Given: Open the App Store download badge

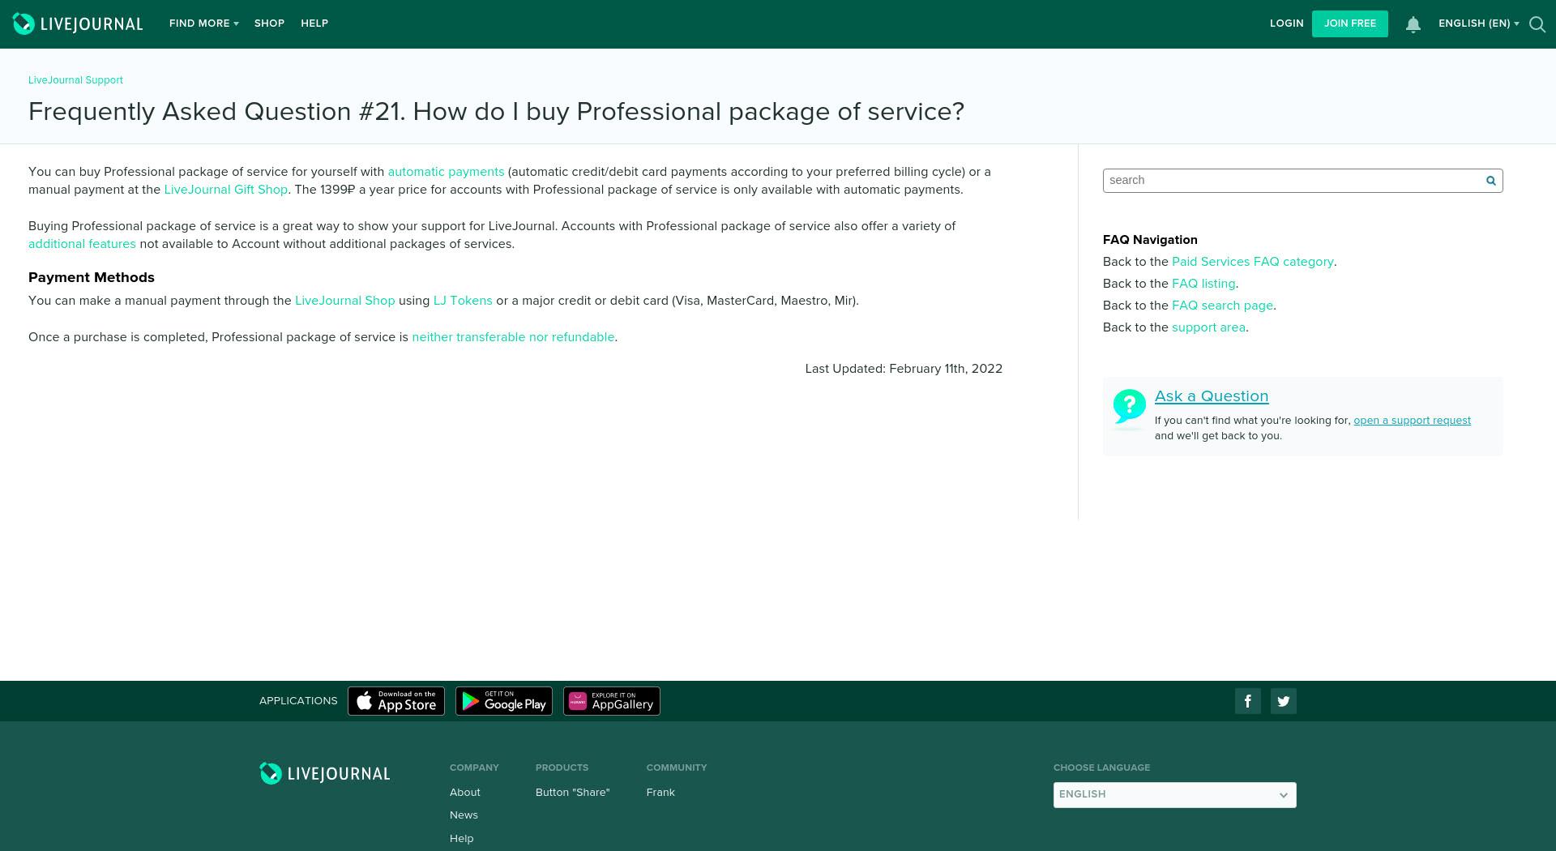Looking at the screenshot, I should pos(396,701).
